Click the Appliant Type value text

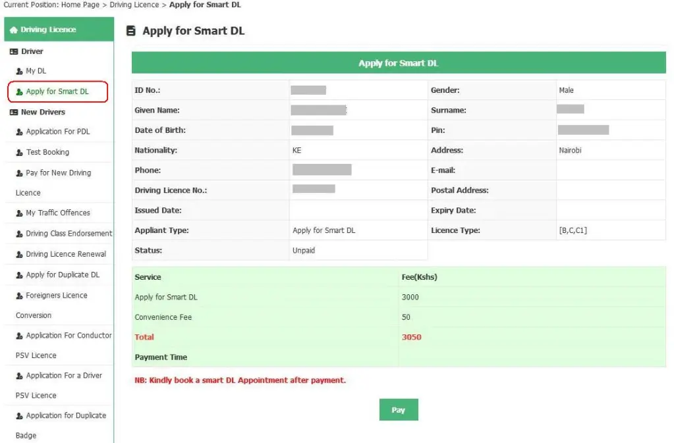tap(323, 230)
